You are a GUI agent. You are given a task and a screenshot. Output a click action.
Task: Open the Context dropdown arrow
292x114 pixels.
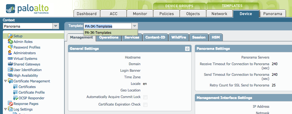[56, 26]
